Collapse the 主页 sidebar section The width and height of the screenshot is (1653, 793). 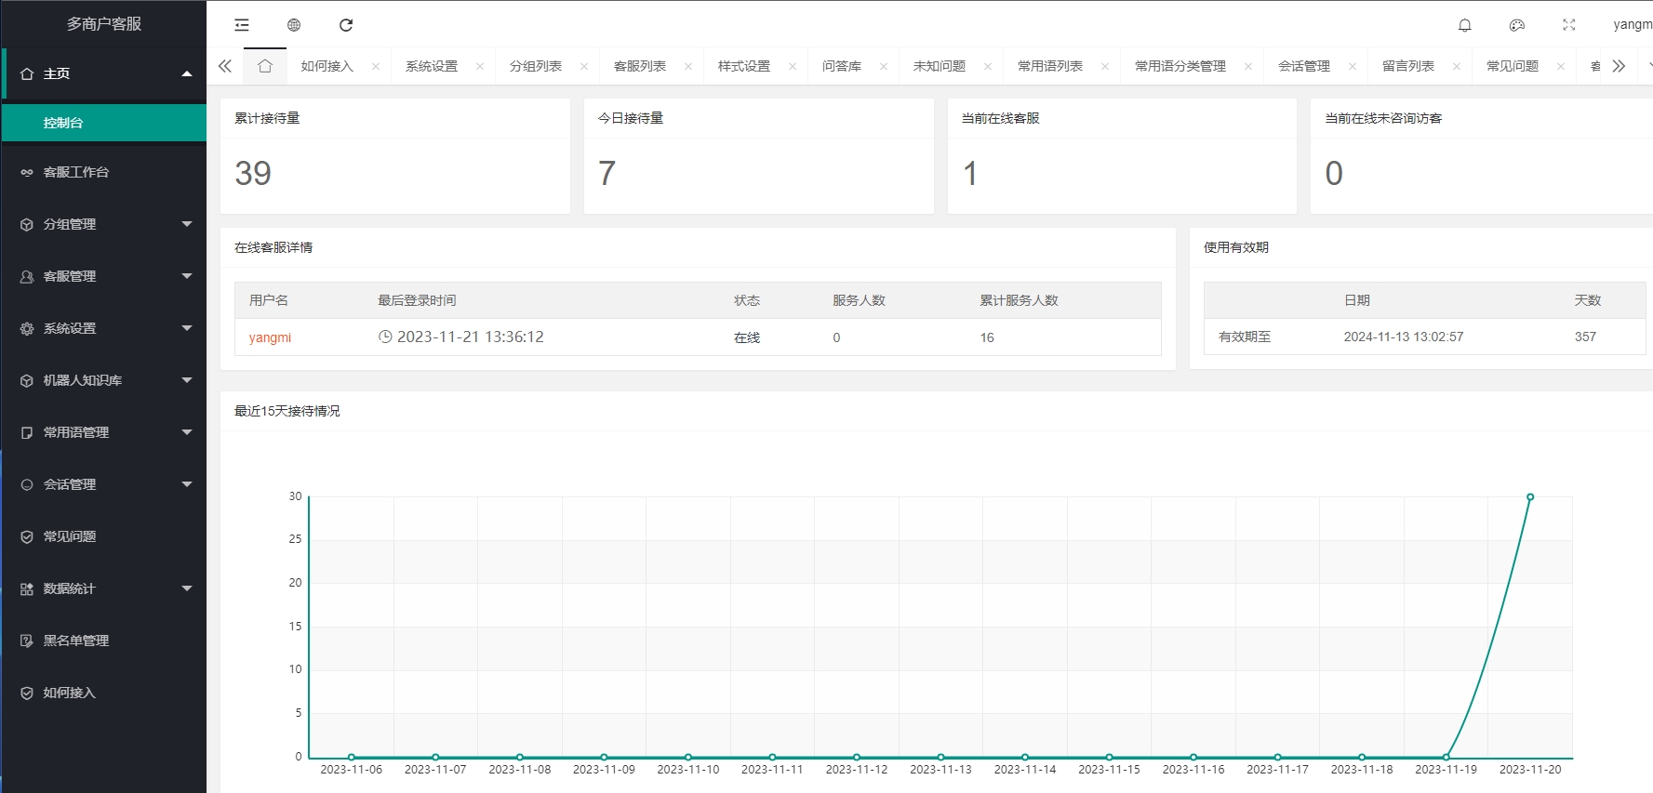click(x=103, y=73)
